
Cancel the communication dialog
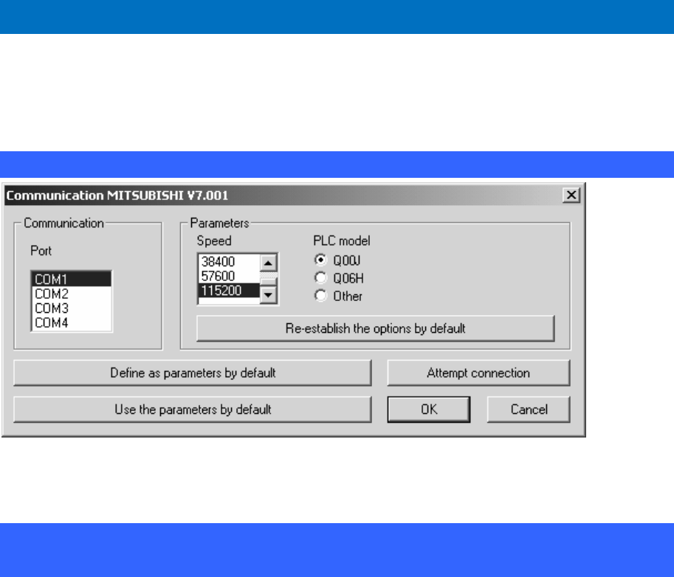pos(529,410)
